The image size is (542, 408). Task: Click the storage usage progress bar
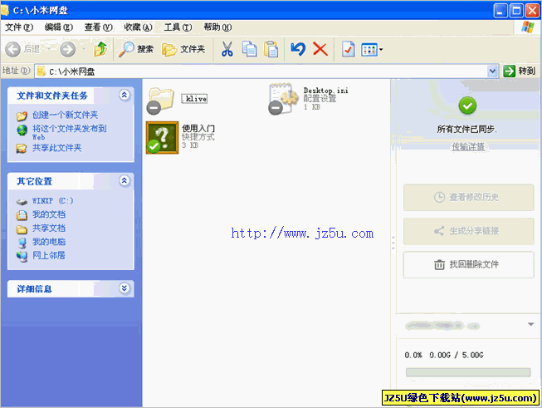468,372
